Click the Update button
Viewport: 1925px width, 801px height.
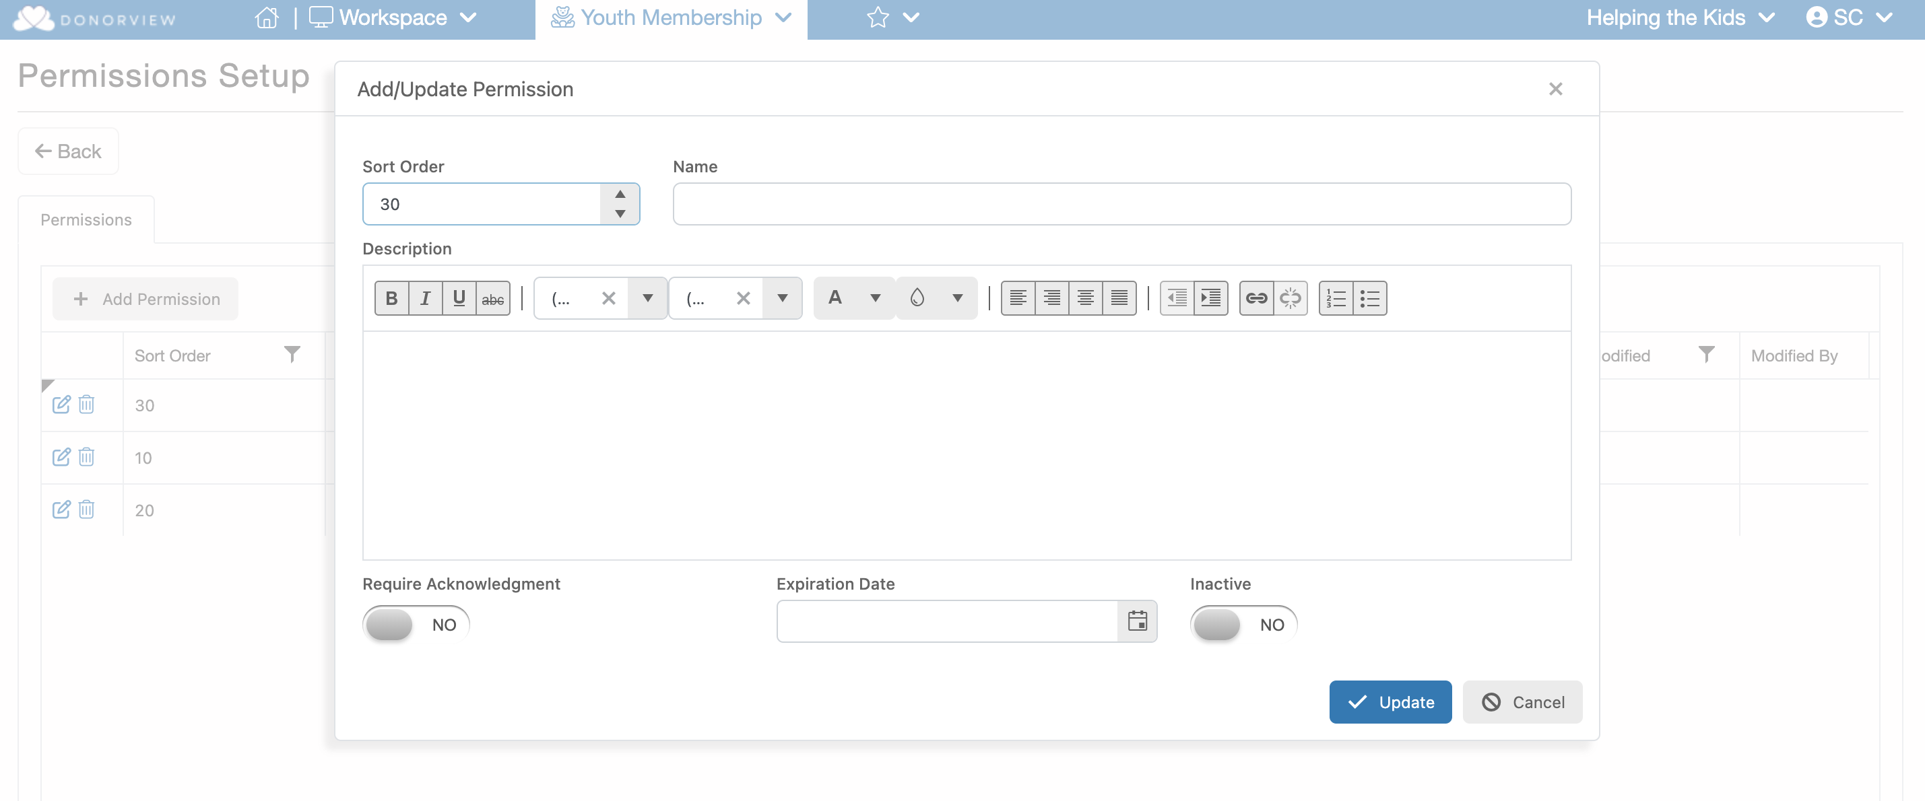[x=1390, y=701]
